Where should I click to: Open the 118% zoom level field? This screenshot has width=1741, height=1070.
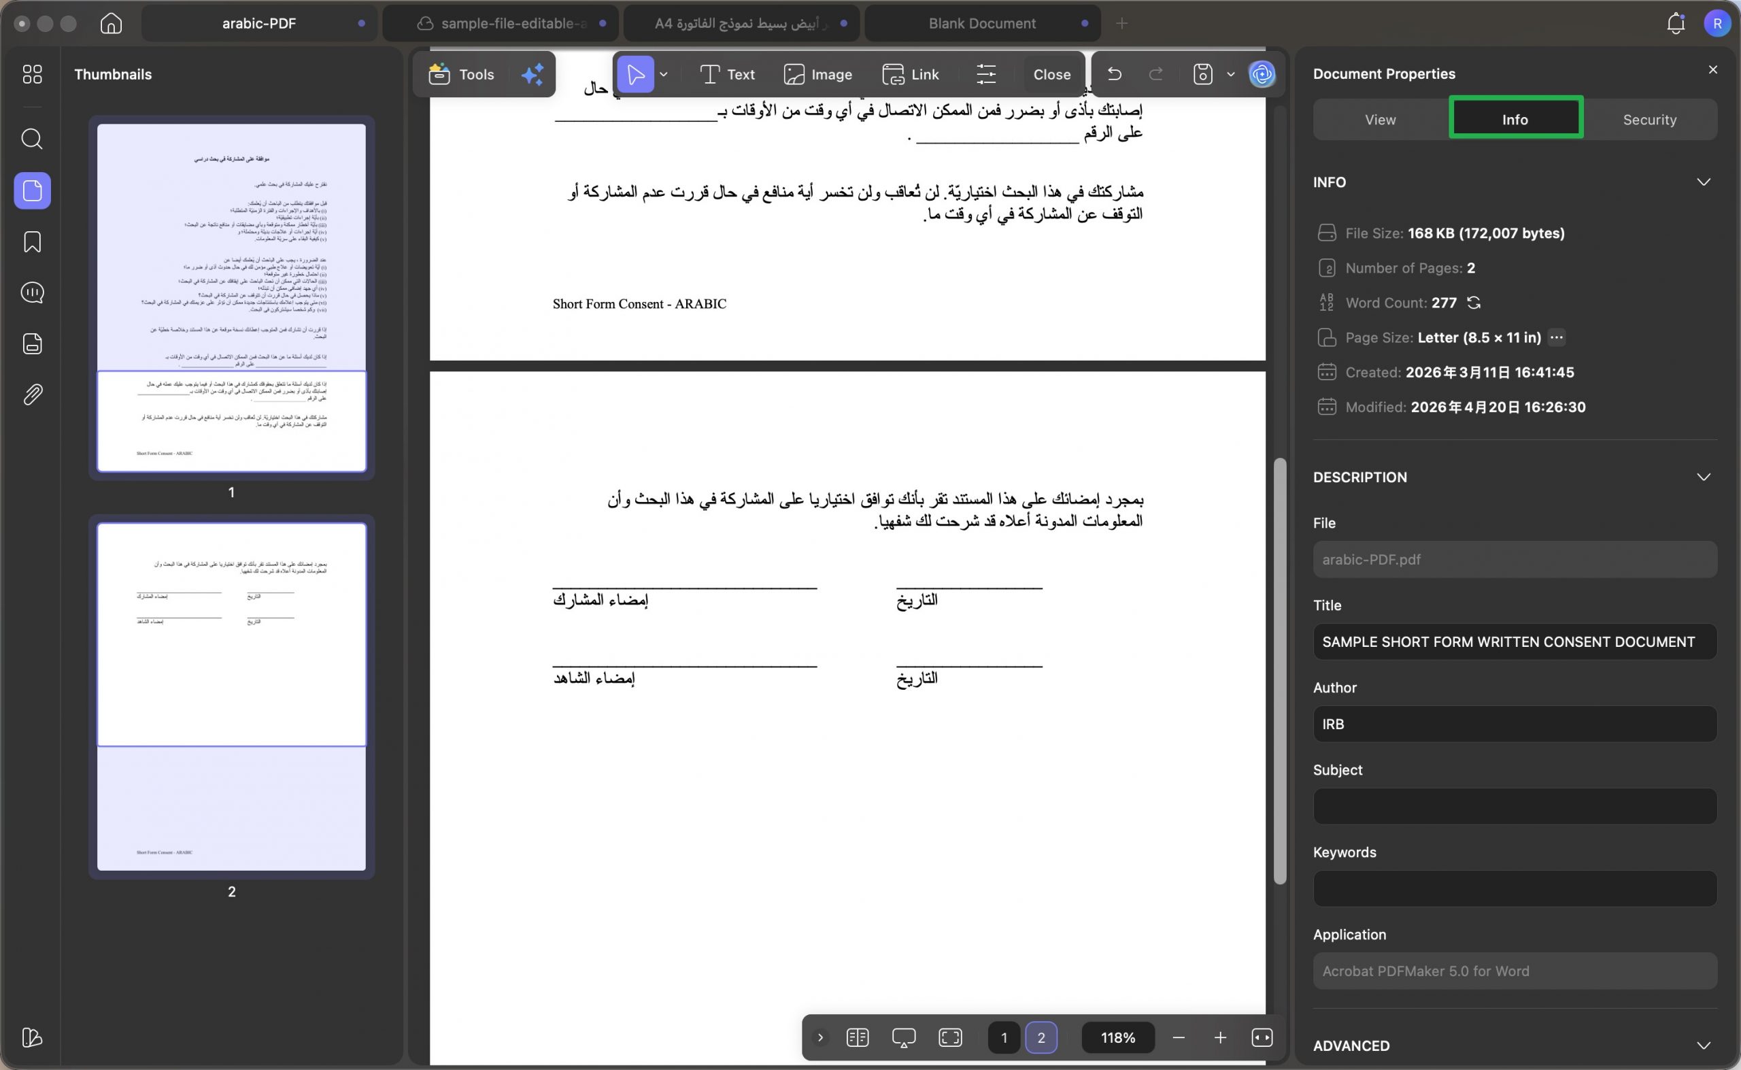tap(1118, 1037)
